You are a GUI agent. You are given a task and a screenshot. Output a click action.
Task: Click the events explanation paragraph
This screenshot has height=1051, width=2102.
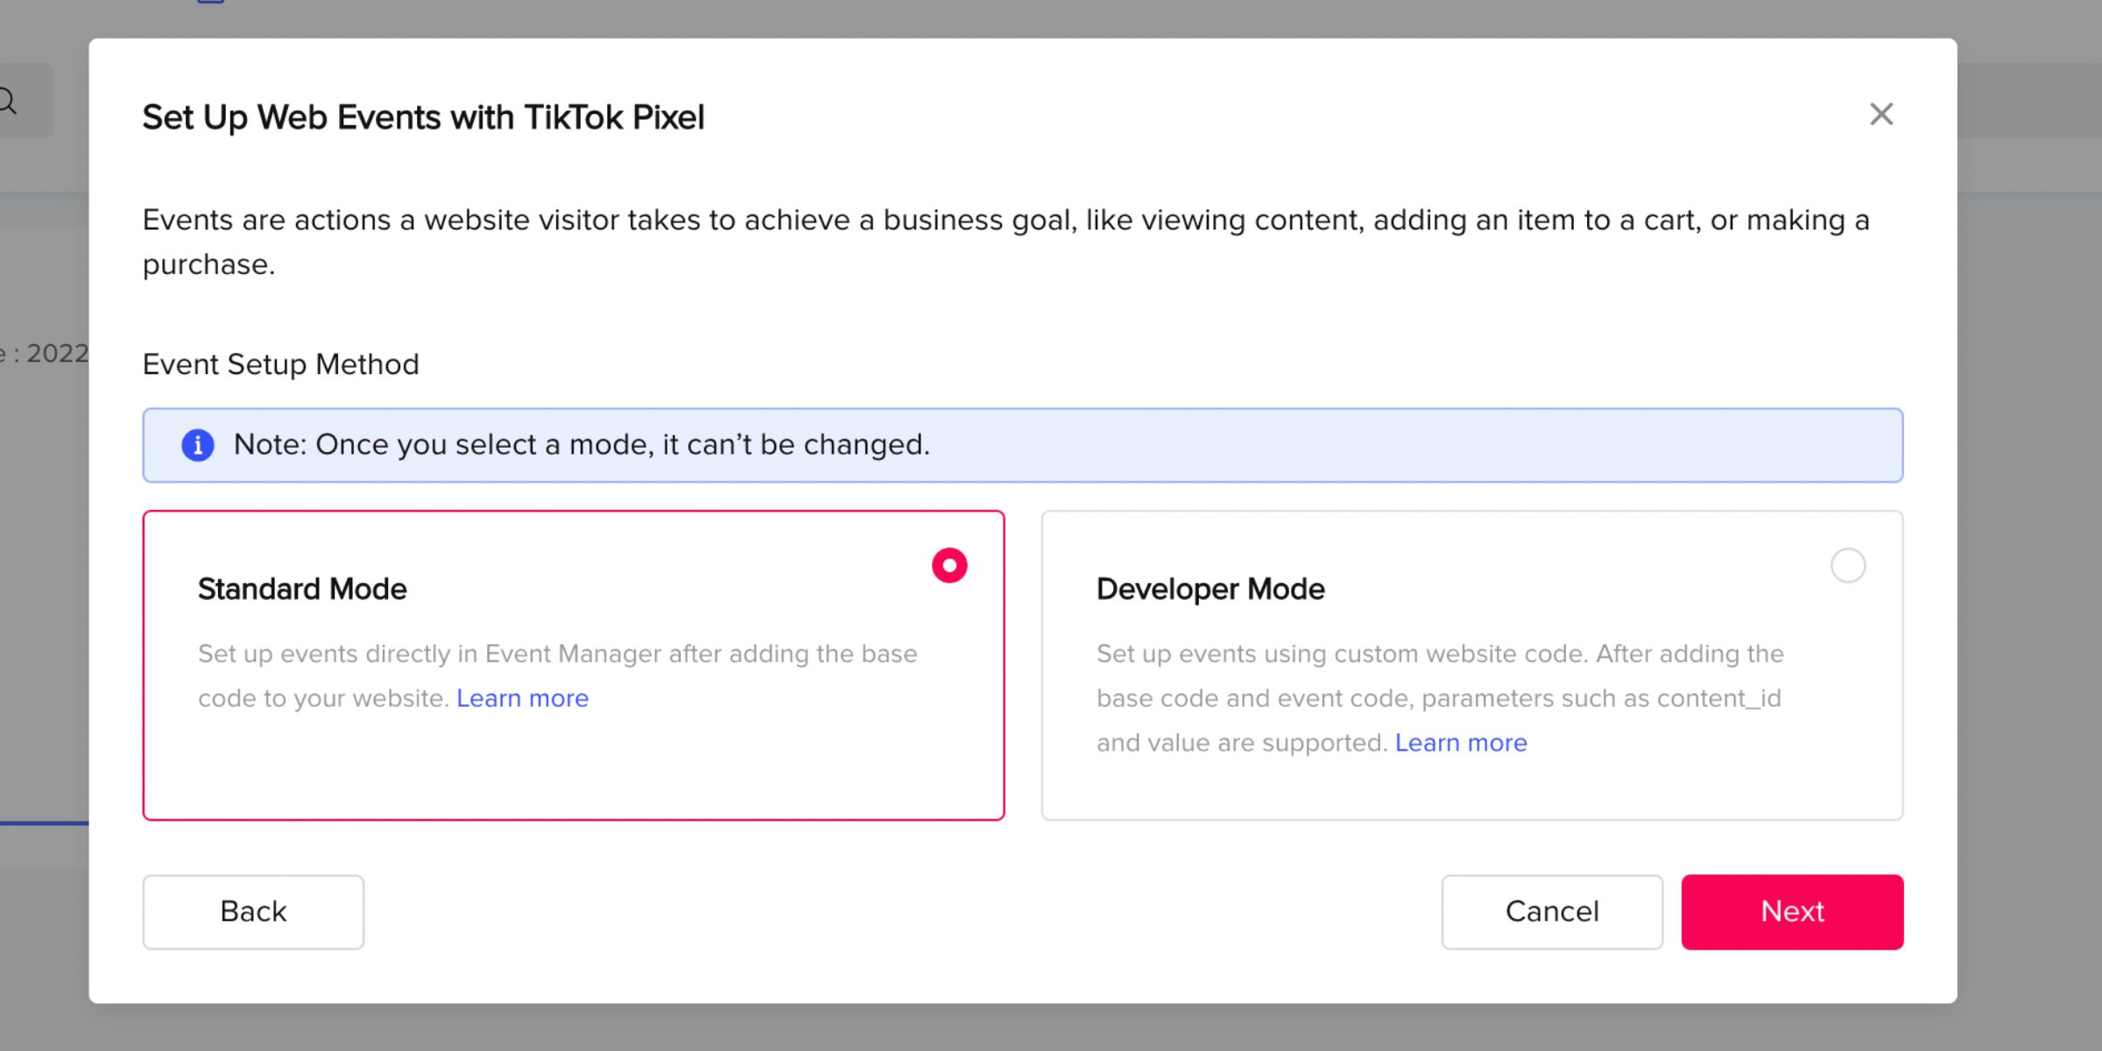coord(1006,242)
